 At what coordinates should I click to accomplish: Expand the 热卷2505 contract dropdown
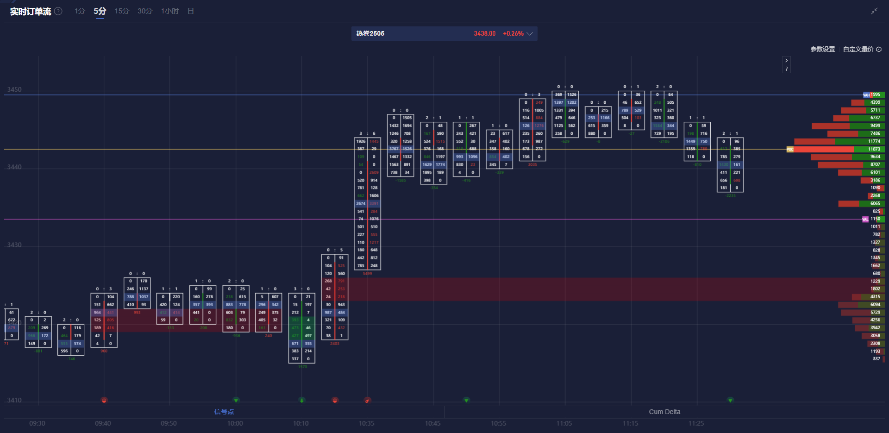click(x=530, y=34)
